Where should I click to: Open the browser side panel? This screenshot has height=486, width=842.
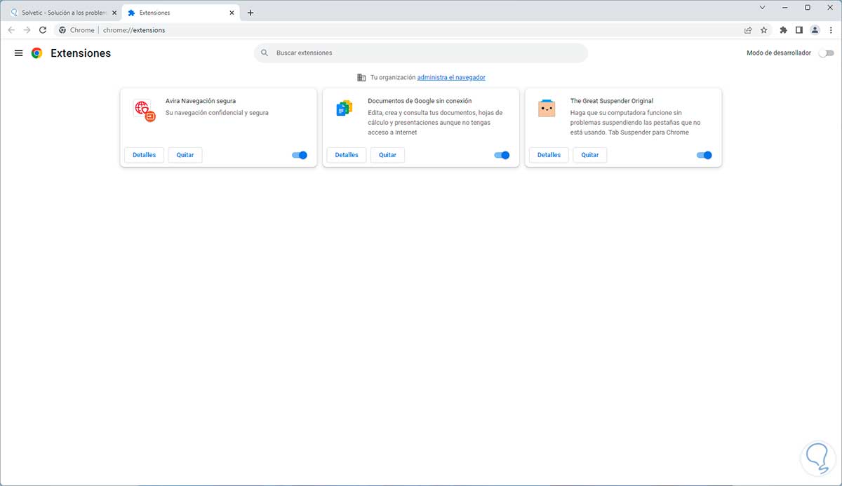coord(799,30)
